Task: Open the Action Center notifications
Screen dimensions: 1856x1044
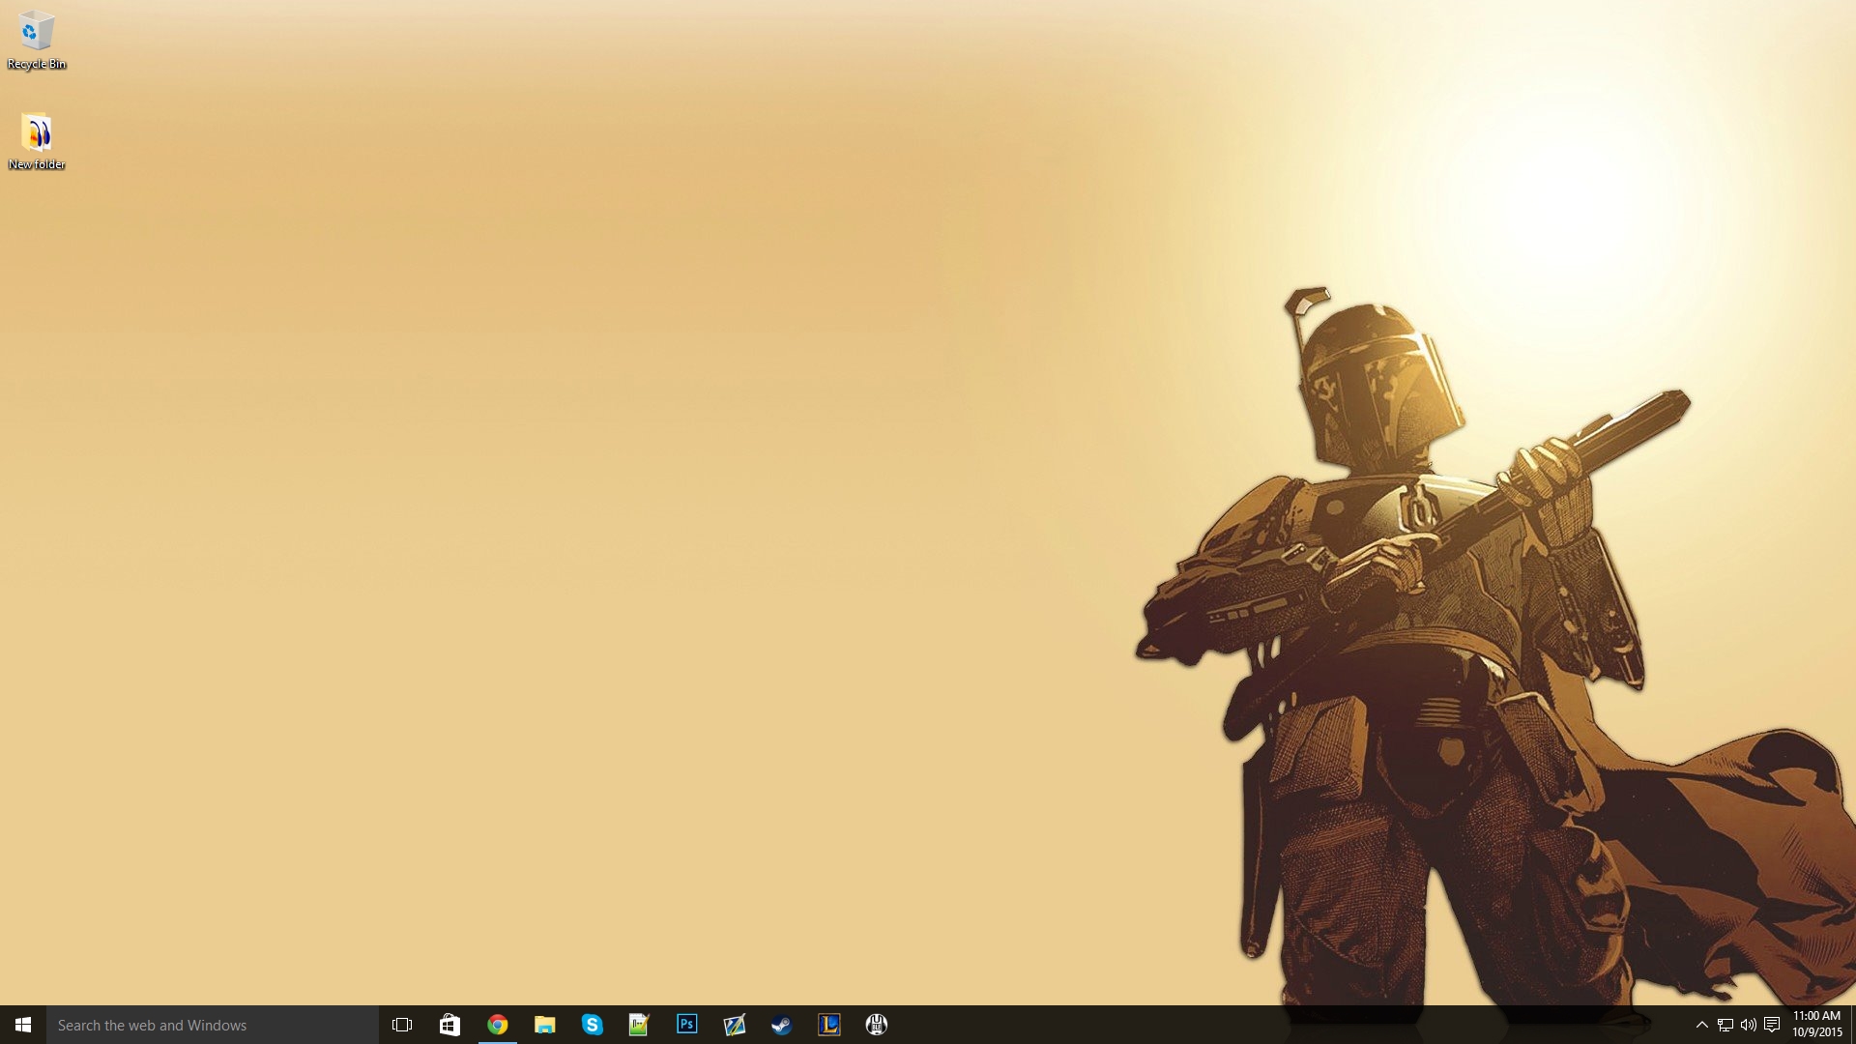Action: pyautogui.click(x=1772, y=1025)
